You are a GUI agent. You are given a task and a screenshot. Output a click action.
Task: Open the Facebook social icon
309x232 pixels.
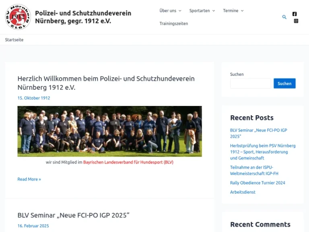(295, 14)
